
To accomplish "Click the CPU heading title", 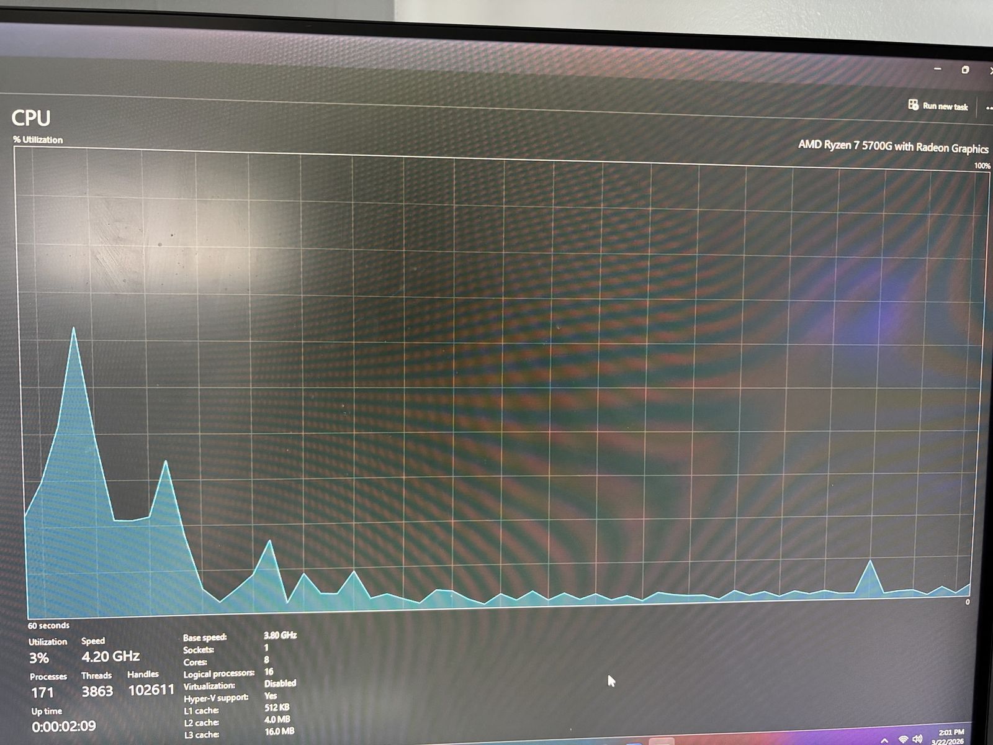I will tap(31, 118).
